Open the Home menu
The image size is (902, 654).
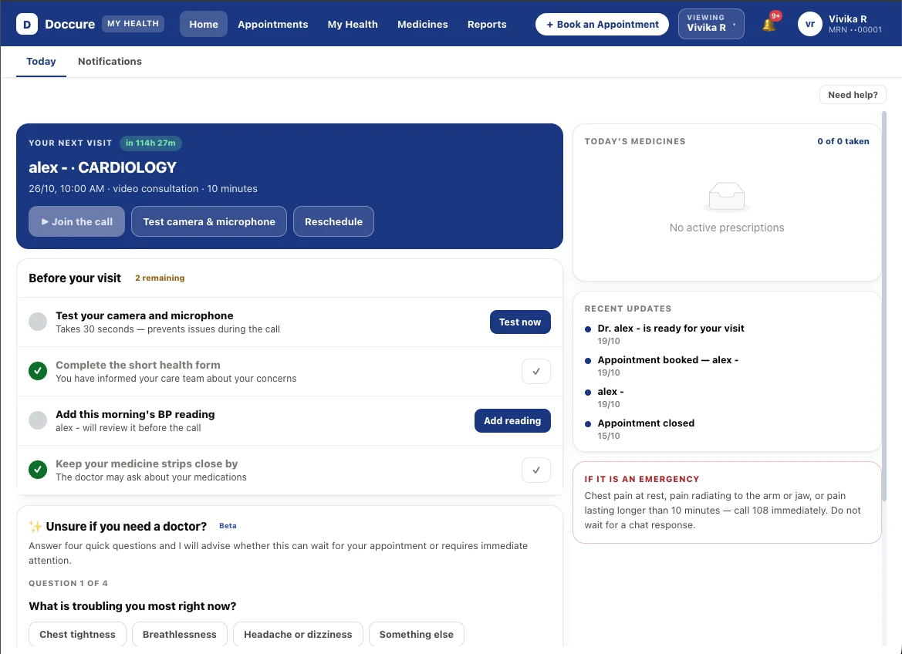pos(204,24)
